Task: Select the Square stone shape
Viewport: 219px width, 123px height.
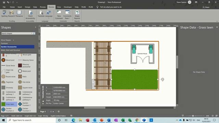Action: tap(25, 88)
